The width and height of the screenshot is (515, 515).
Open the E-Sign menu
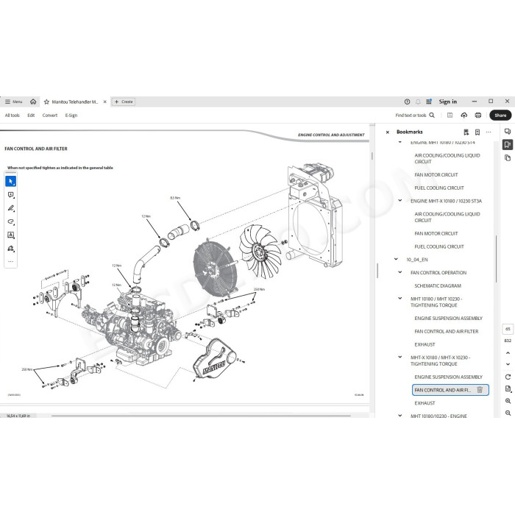[71, 116]
